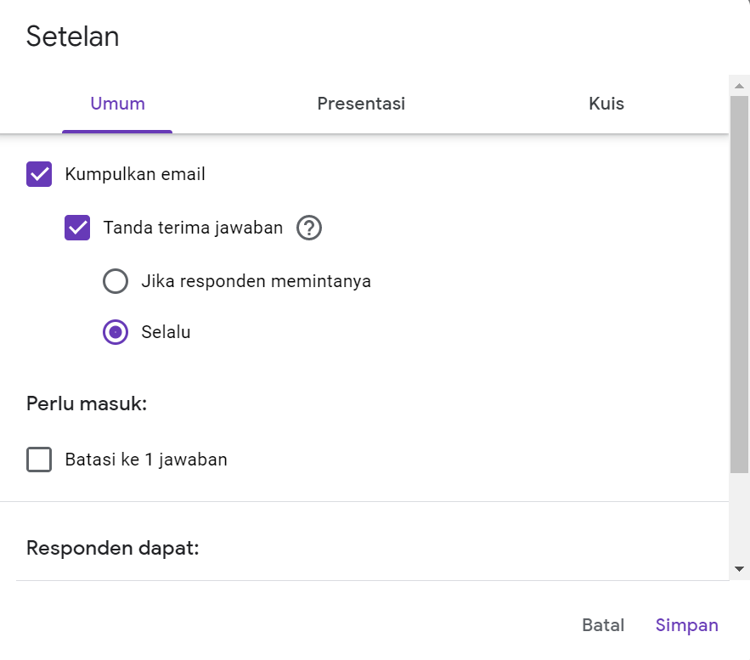Screen dimensions: 750x660
Task: Click the Setelan dialog title
Action: (x=72, y=36)
